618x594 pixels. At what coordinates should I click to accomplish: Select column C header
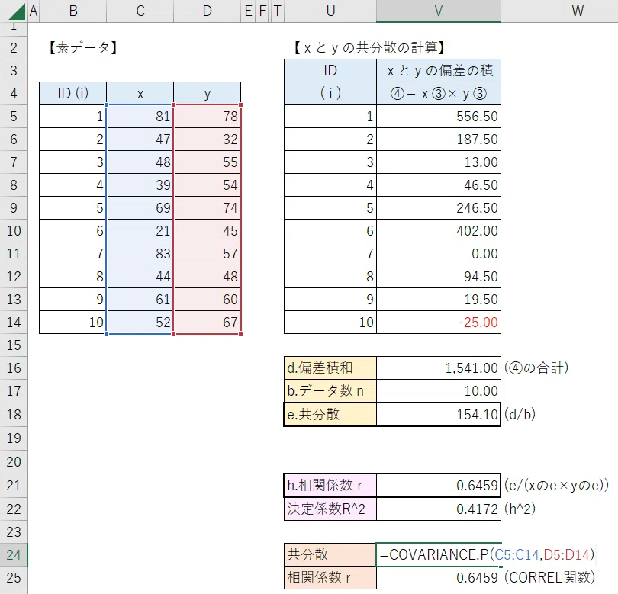pos(140,11)
